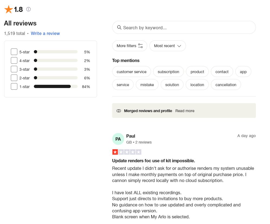Click Paul's PA avatar
This screenshot has width=270, height=224.
[118, 139]
